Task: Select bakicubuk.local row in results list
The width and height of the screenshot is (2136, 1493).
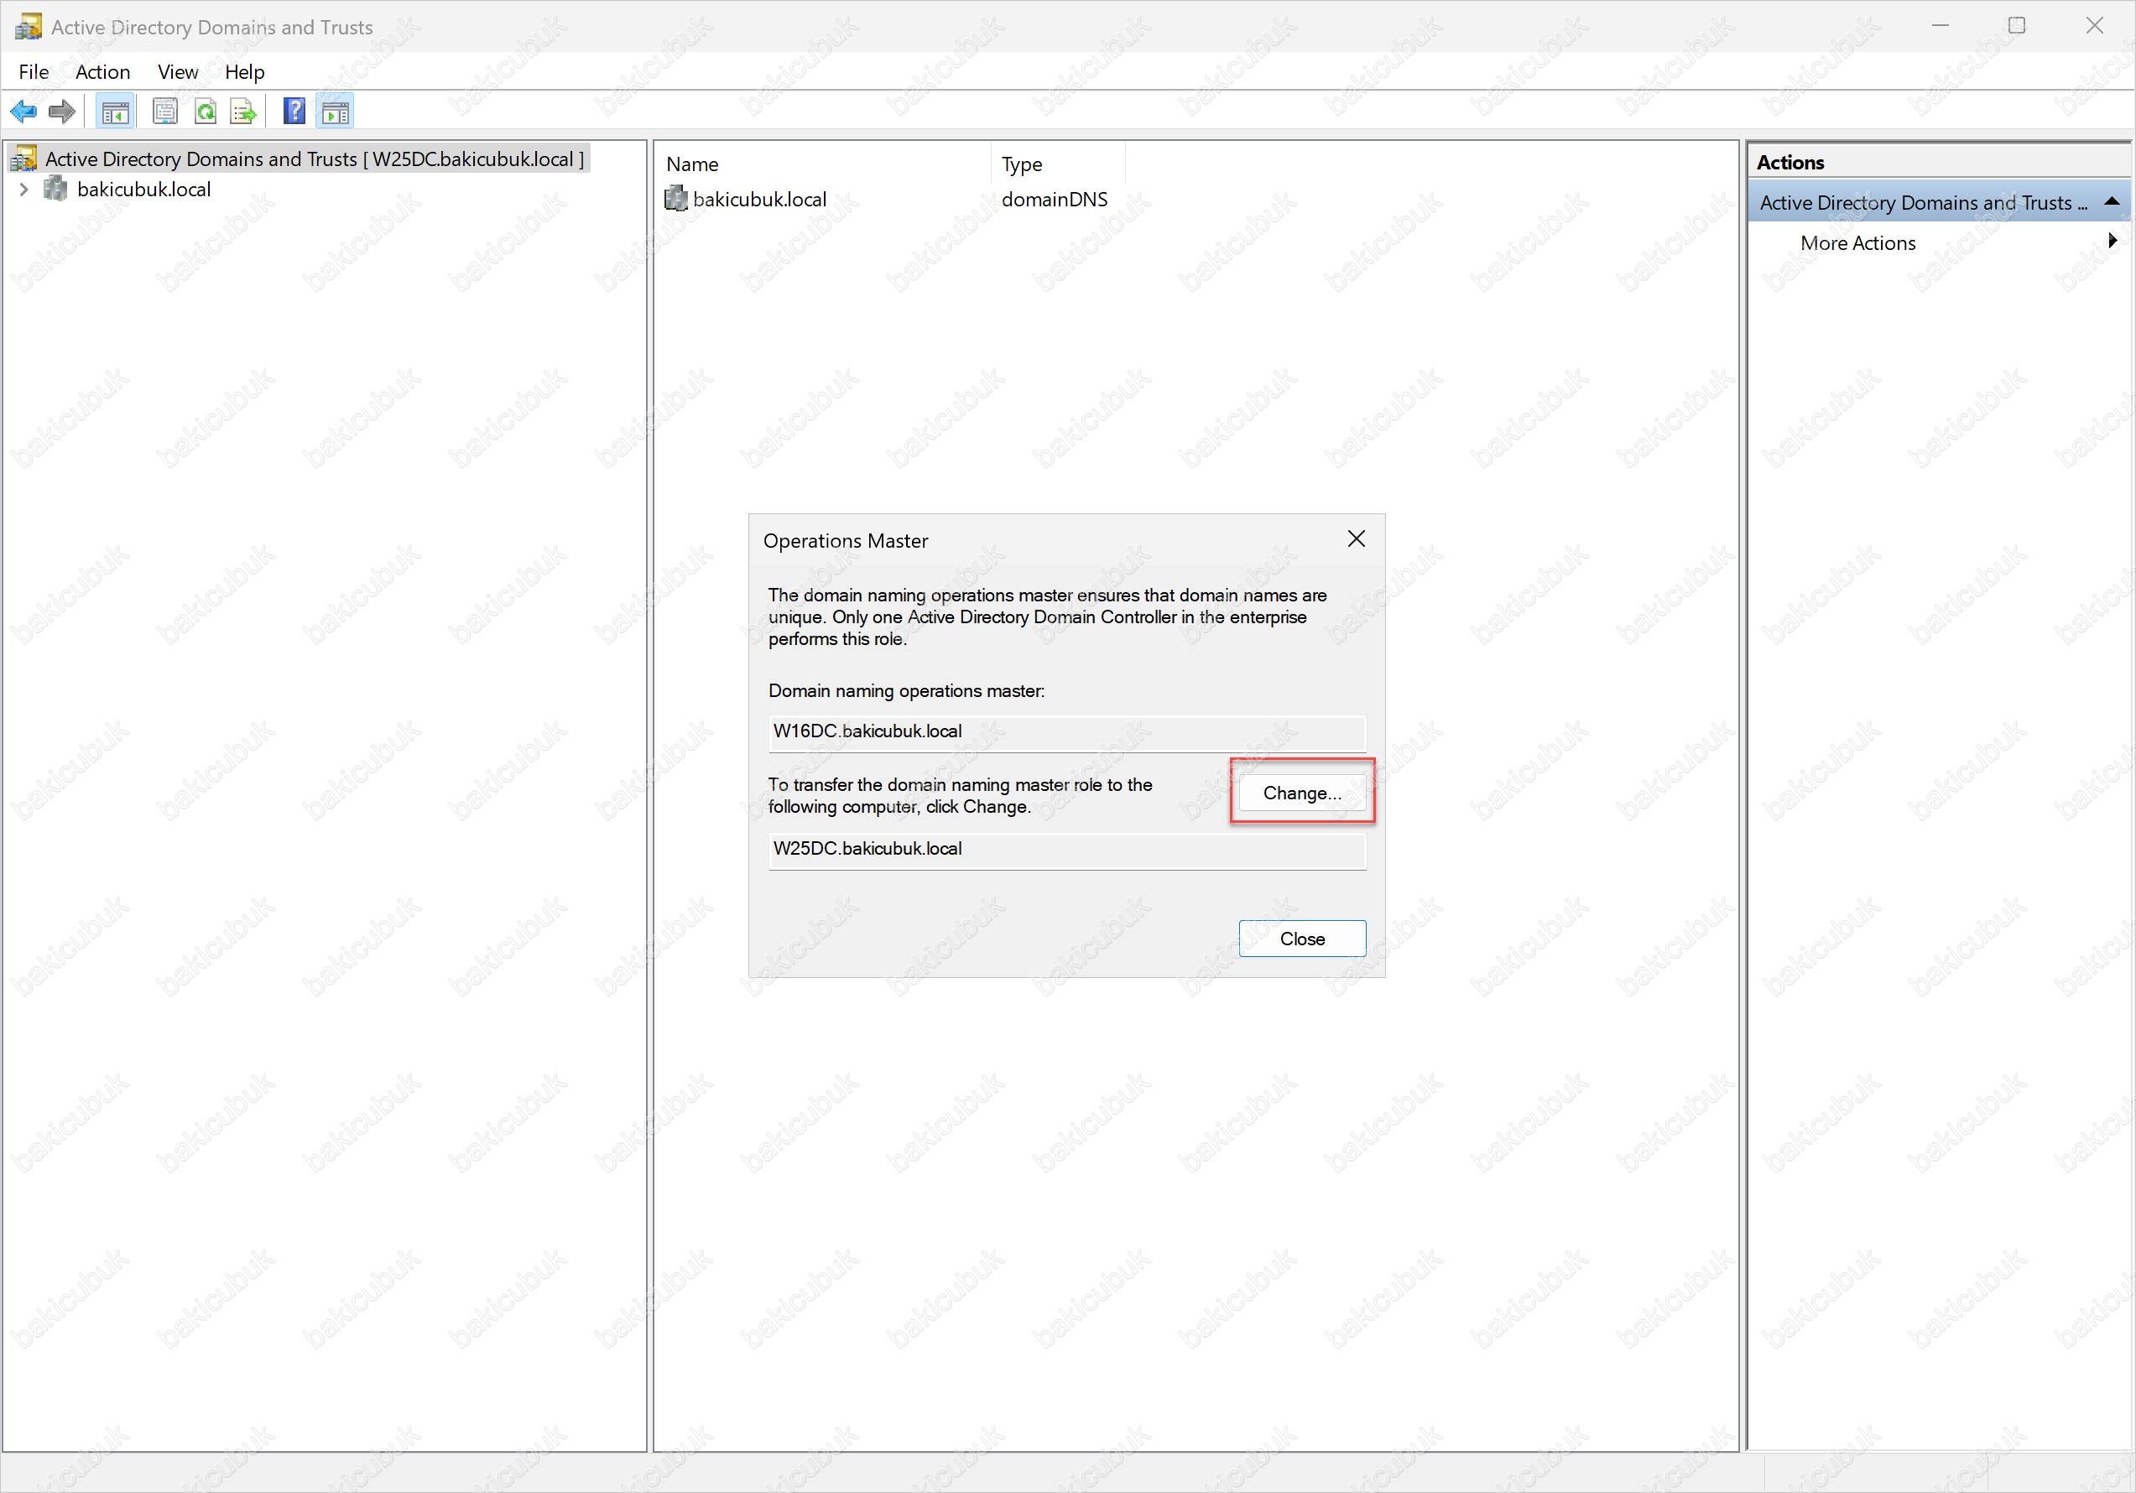Action: (759, 199)
